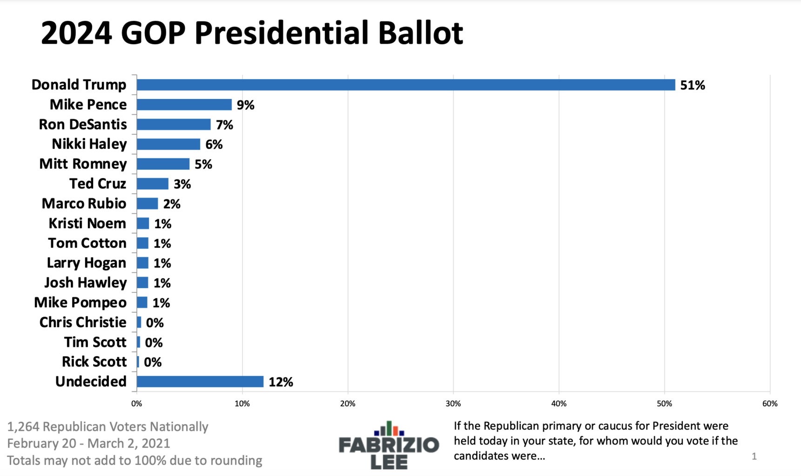
Task: Select the Kristi Noem label
Action: tap(87, 223)
